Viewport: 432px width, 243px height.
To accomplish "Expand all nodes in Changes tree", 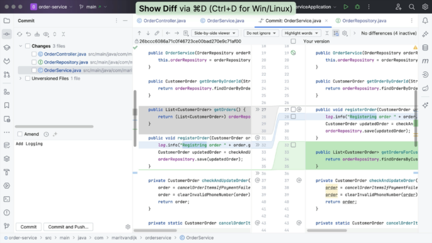I will [55, 34].
